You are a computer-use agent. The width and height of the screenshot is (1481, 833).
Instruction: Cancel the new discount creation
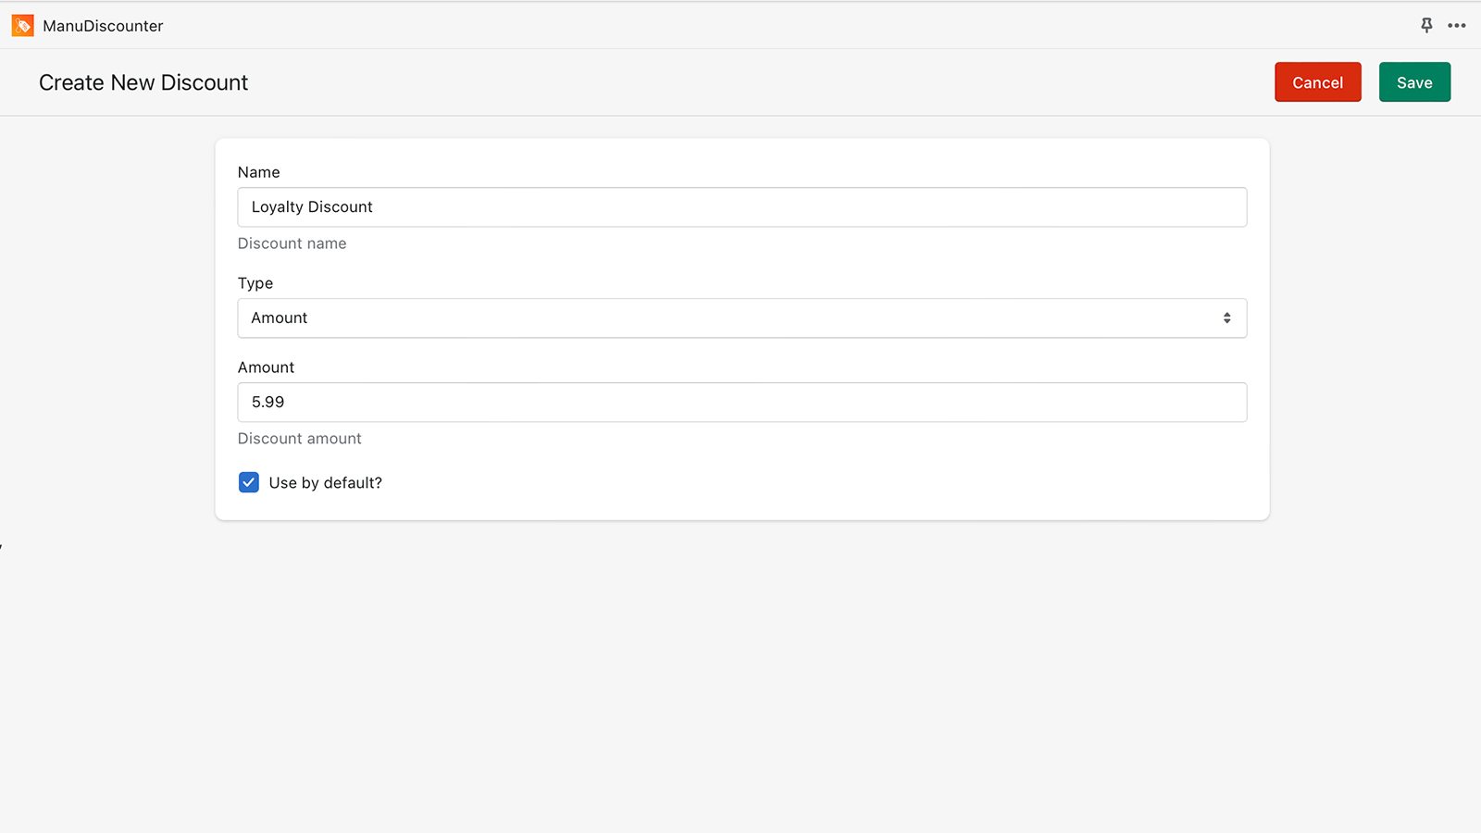[1317, 82]
